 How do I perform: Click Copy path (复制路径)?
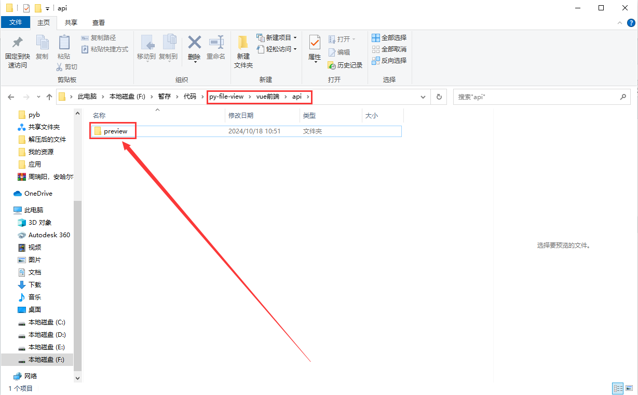(x=99, y=38)
